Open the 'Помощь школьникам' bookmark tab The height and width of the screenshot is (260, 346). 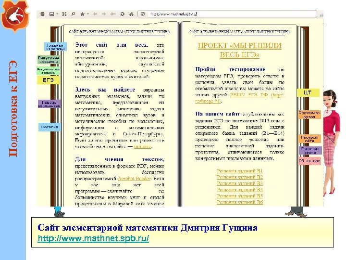pyautogui.click(x=49, y=104)
